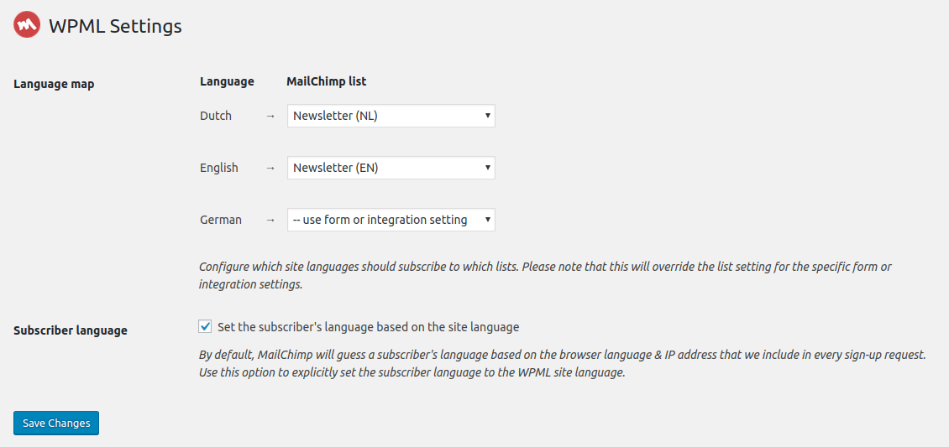Click the arrow icon next to English
This screenshot has height=447, width=949.
coord(270,168)
